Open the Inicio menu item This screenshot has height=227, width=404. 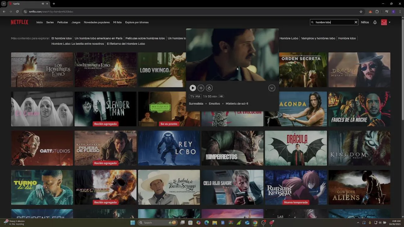click(x=39, y=22)
